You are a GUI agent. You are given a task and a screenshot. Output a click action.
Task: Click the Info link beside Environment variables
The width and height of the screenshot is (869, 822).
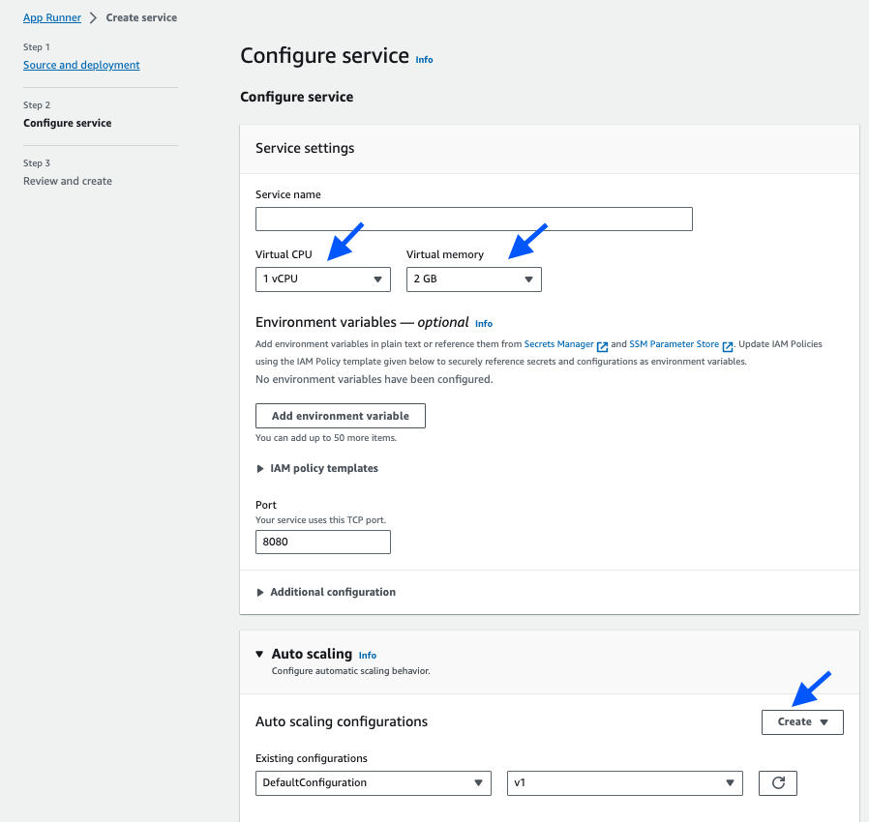(x=483, y=324)
